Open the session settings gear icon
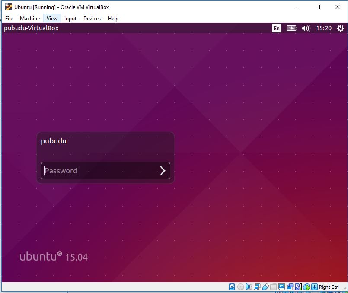Viewport: 348px width, 293px height. click(341, 28)
